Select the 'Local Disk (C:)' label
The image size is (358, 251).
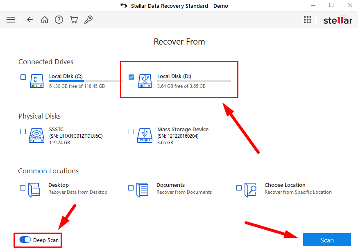tap(66, 76)
